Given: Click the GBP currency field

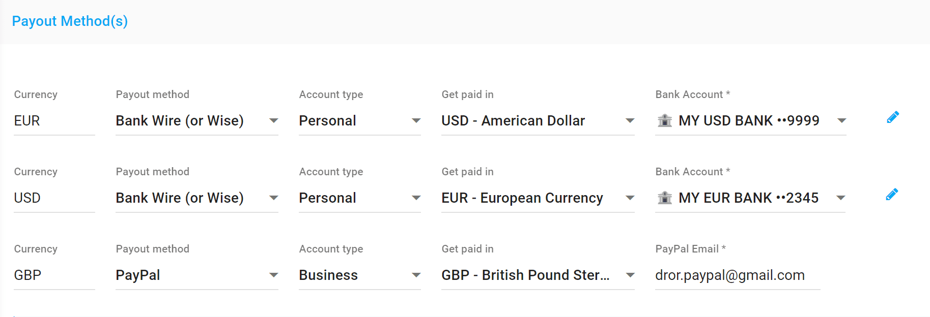Looking at the screenshot, I should pos(54,275).
